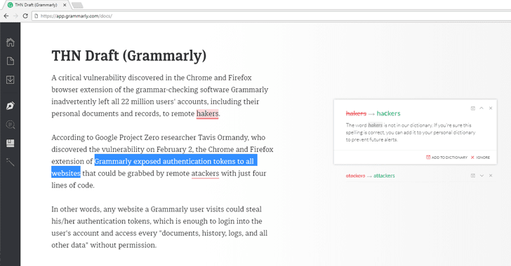Collapse the hakers suggestion card
The height and width of the screenshot is (266, 511).
[x=482, y=108]
